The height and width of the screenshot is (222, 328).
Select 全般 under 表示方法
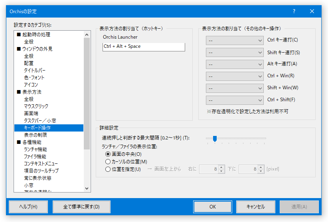coord(29,99)
